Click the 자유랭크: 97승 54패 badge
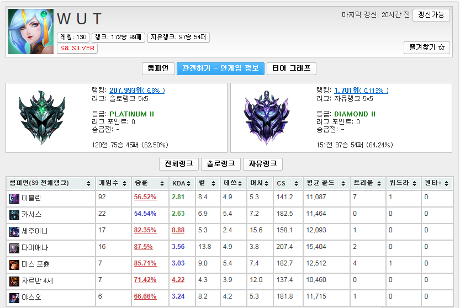 (x=178, y=37)
